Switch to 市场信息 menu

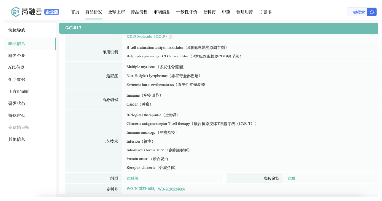[x=162, y=12]
